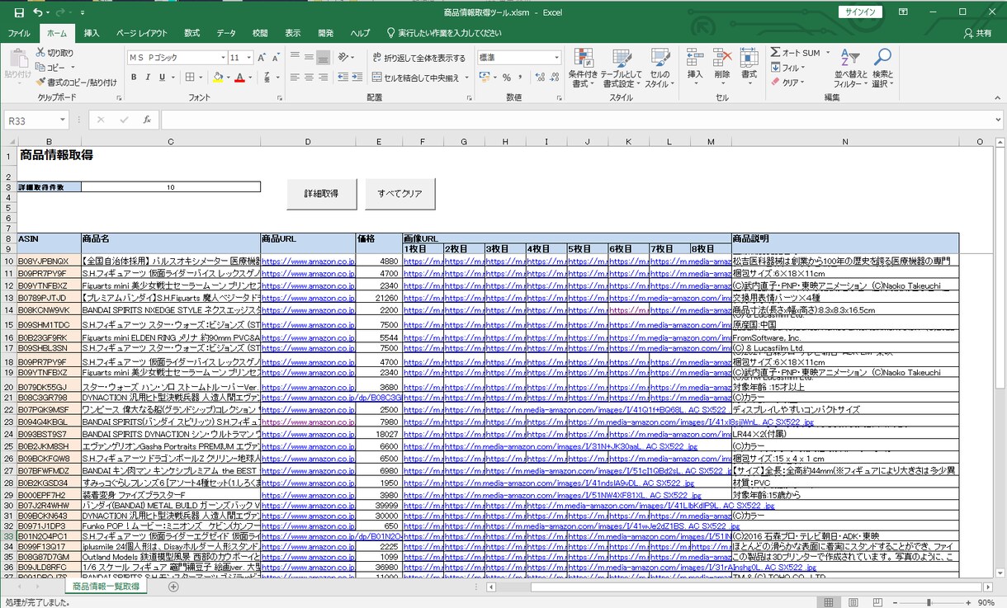The height and width of the screenshot is (608, 1007).
Task: Increase decimal places in the number group
Action: click(538, 78)
